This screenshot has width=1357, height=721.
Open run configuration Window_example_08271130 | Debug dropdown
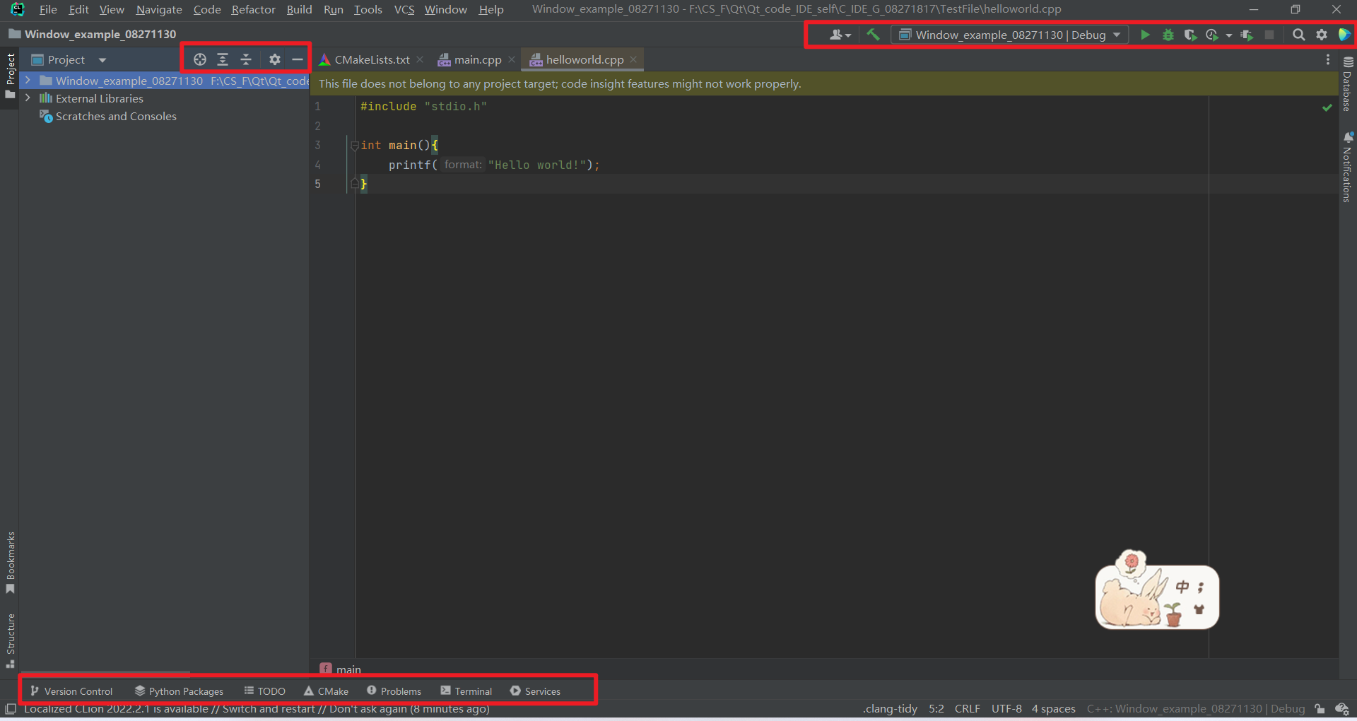tap(1009, 35)
